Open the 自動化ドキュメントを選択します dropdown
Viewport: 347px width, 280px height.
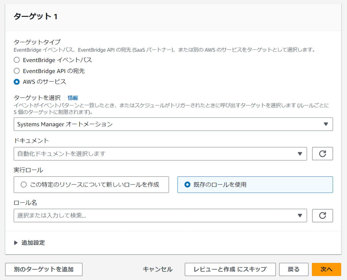tap(160, 154)
